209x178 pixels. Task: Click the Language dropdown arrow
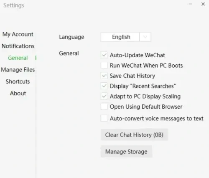[x=145, y=37]
